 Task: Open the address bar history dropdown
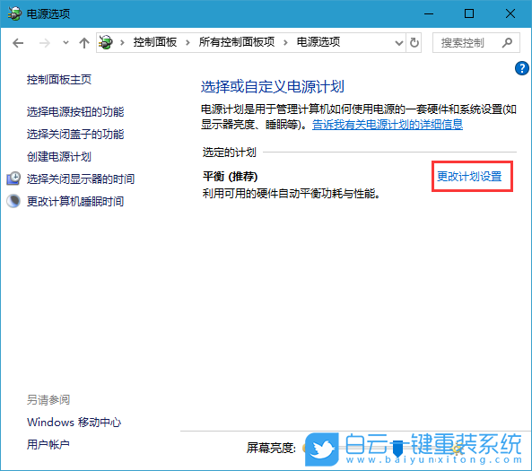click(399, 43)
